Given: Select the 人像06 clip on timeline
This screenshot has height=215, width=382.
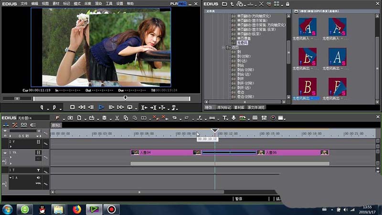Looking at the screenshot, I should point(293,152).
